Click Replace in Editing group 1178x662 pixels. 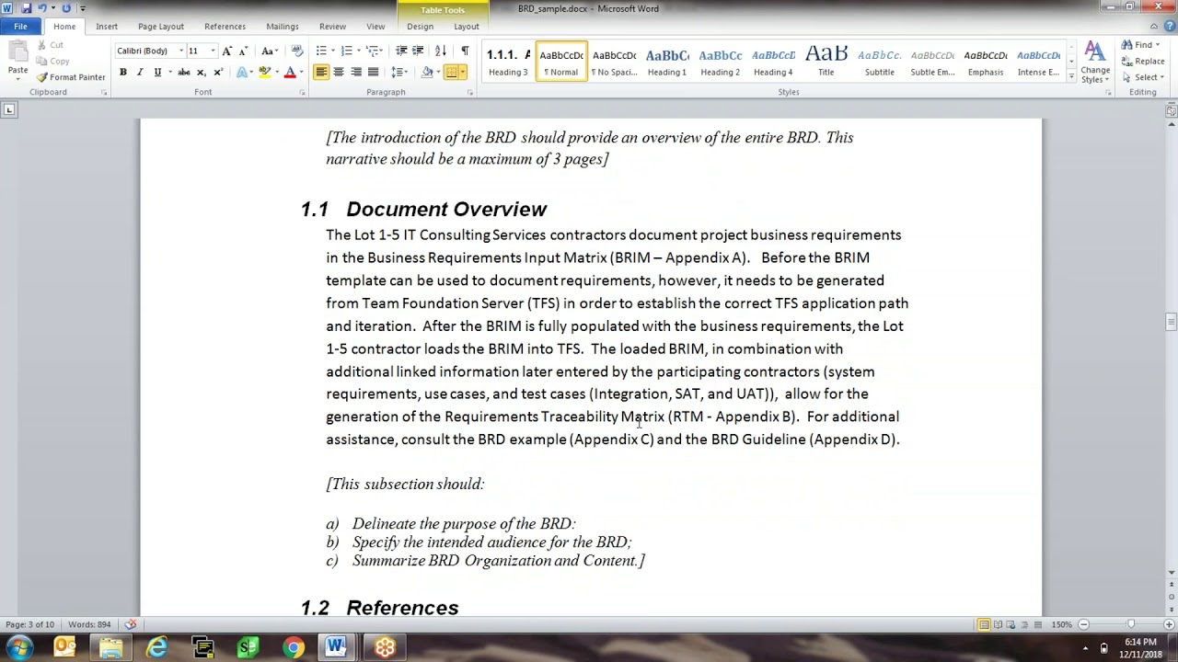click(x=1144, y=62)
